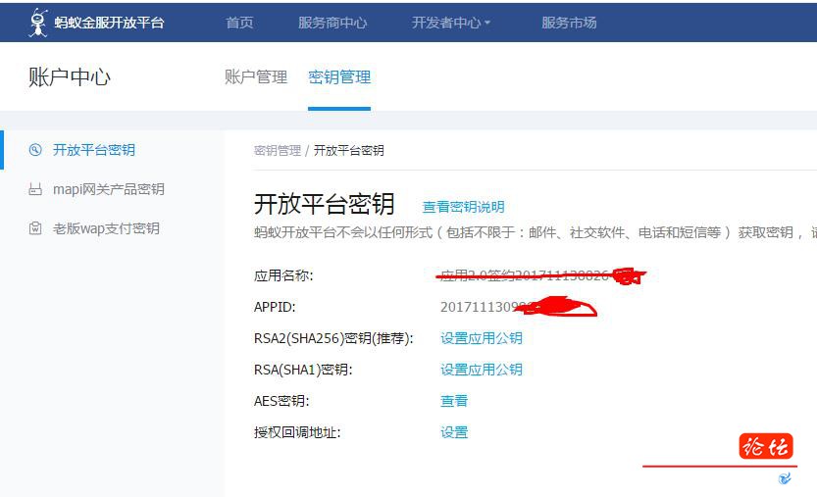Viewport: 817px width, 497px height.
Task: Go to 服务商中心 in top navigation
Action: click(332, 23)
